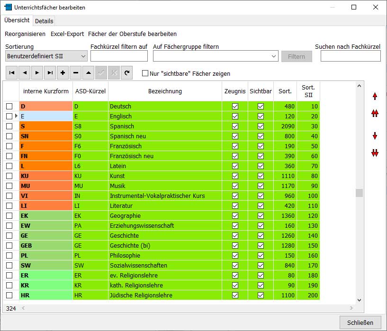Open the Sortierung dropdown
This screenshot has height=331, width=387.
pyautogui.click(x=46, y=56)
